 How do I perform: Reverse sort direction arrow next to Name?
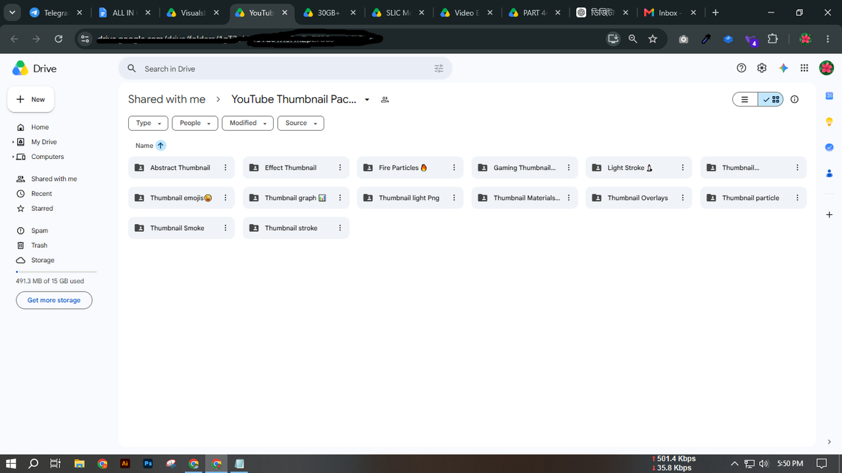tap(161, 145)
